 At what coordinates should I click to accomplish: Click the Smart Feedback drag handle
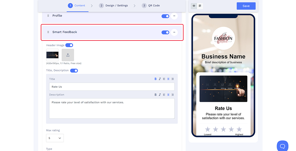point(48,32)
